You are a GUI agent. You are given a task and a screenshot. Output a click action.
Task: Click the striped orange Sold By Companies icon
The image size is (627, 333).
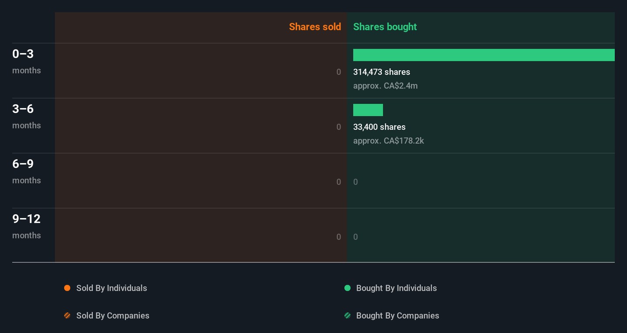pyautogui.click(x=67, y=316)
